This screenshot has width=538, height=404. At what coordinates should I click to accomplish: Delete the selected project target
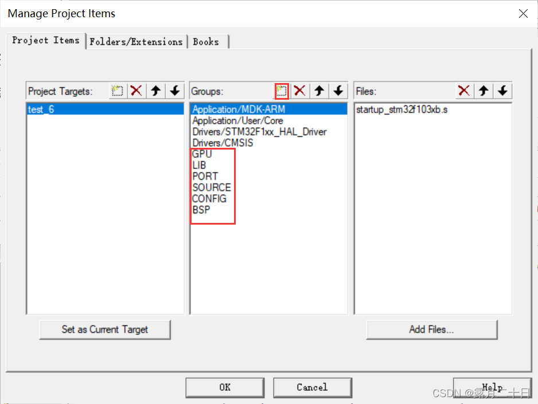click(137, 91)
